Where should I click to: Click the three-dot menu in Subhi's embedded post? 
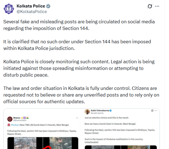(x=156, y=110)
